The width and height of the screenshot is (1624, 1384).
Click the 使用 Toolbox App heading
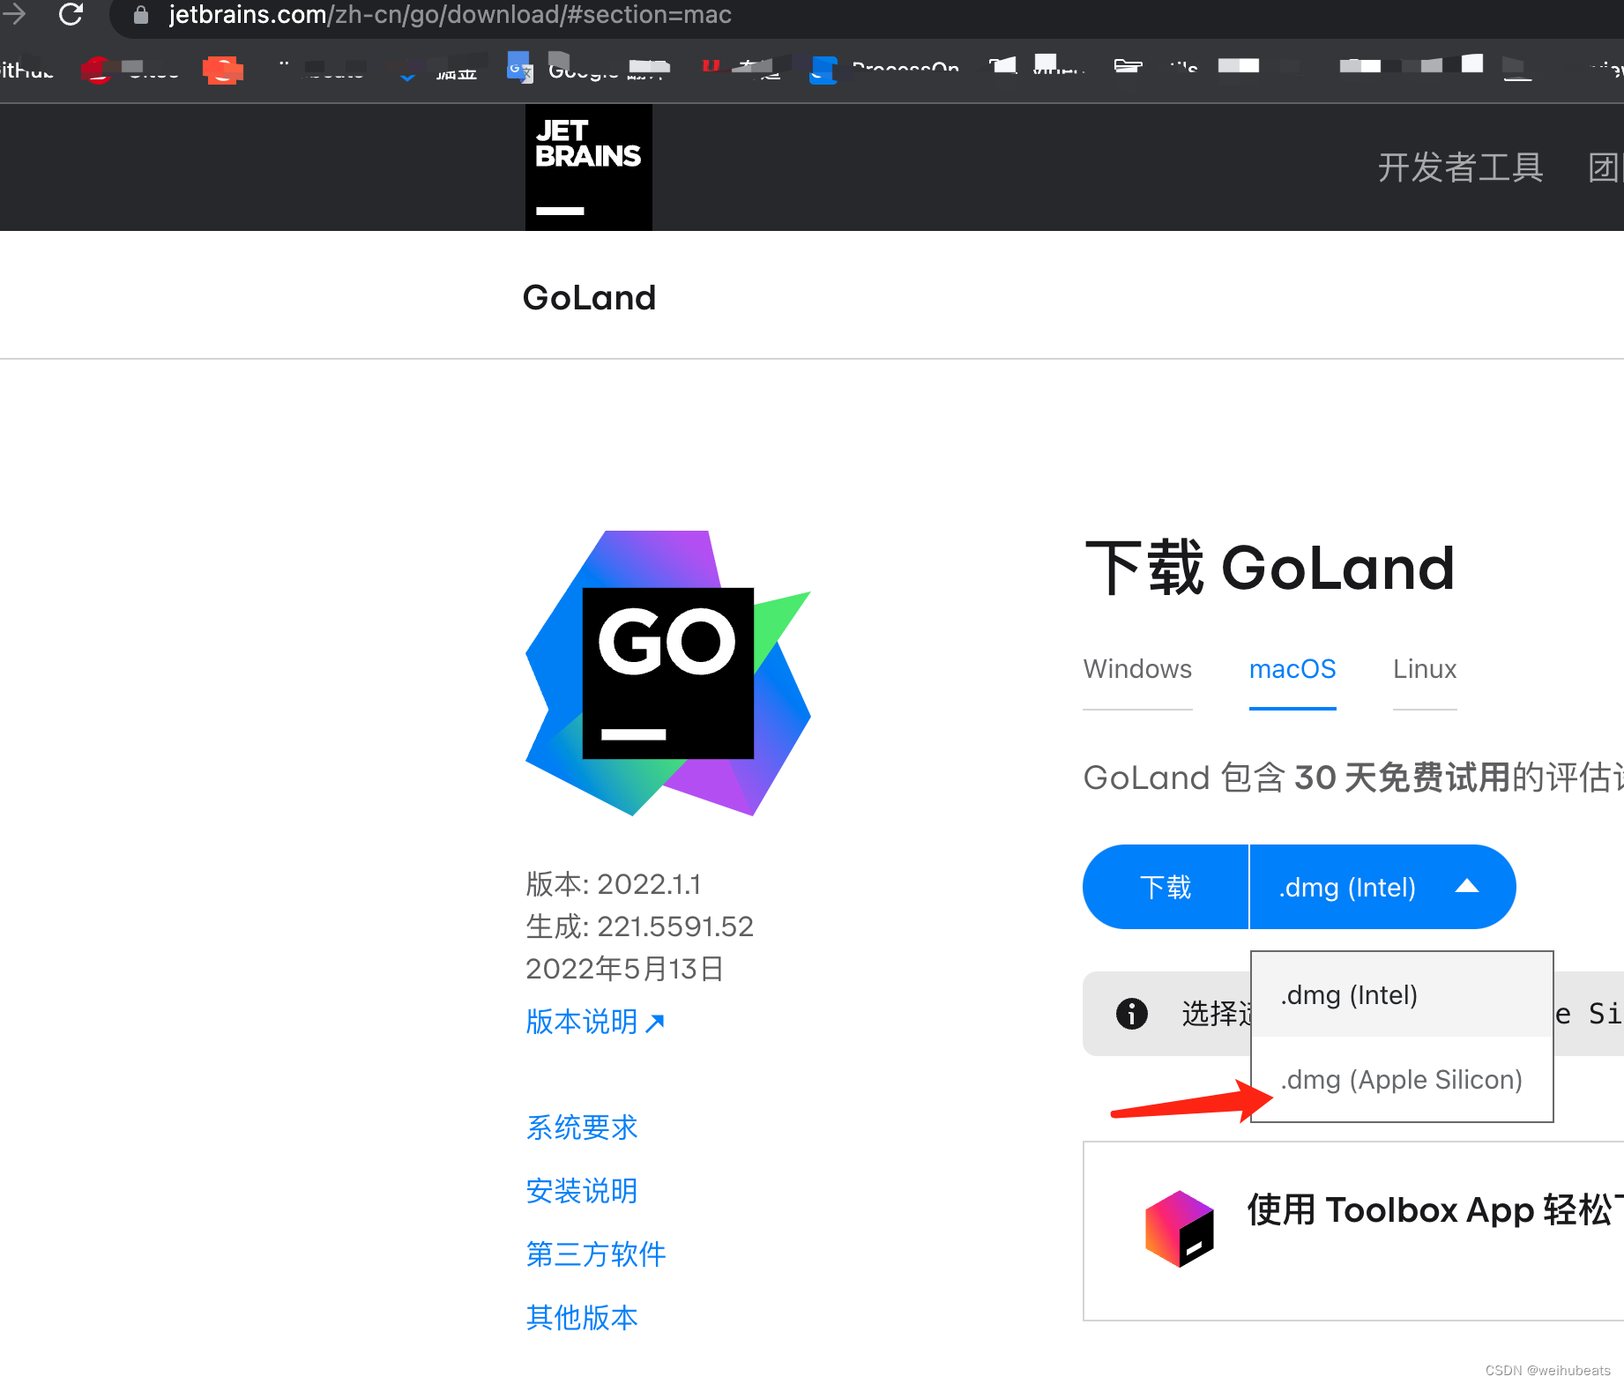click(1435, 1210)
